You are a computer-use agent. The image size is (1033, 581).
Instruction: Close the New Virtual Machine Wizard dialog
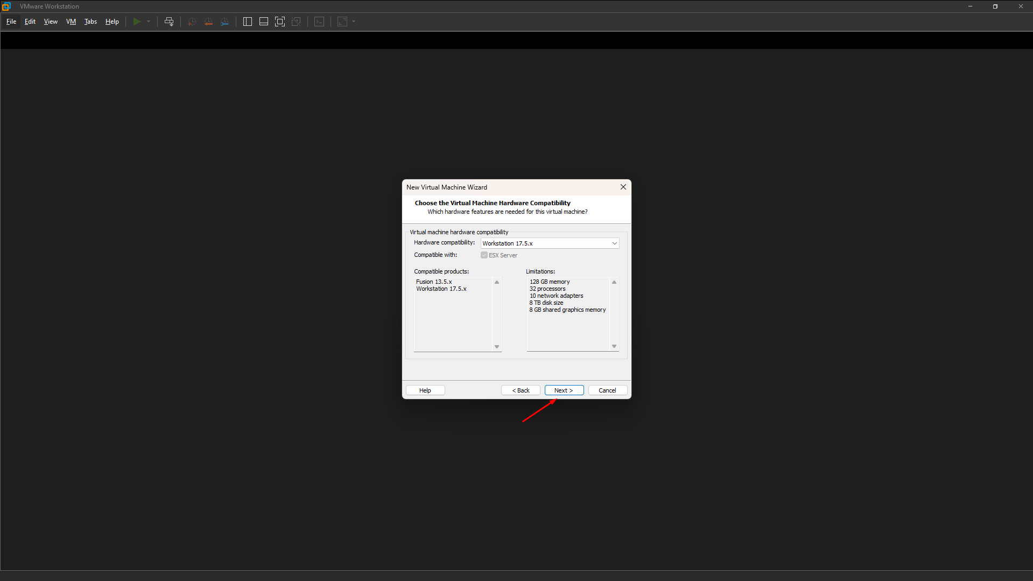(x=623, y=187)
